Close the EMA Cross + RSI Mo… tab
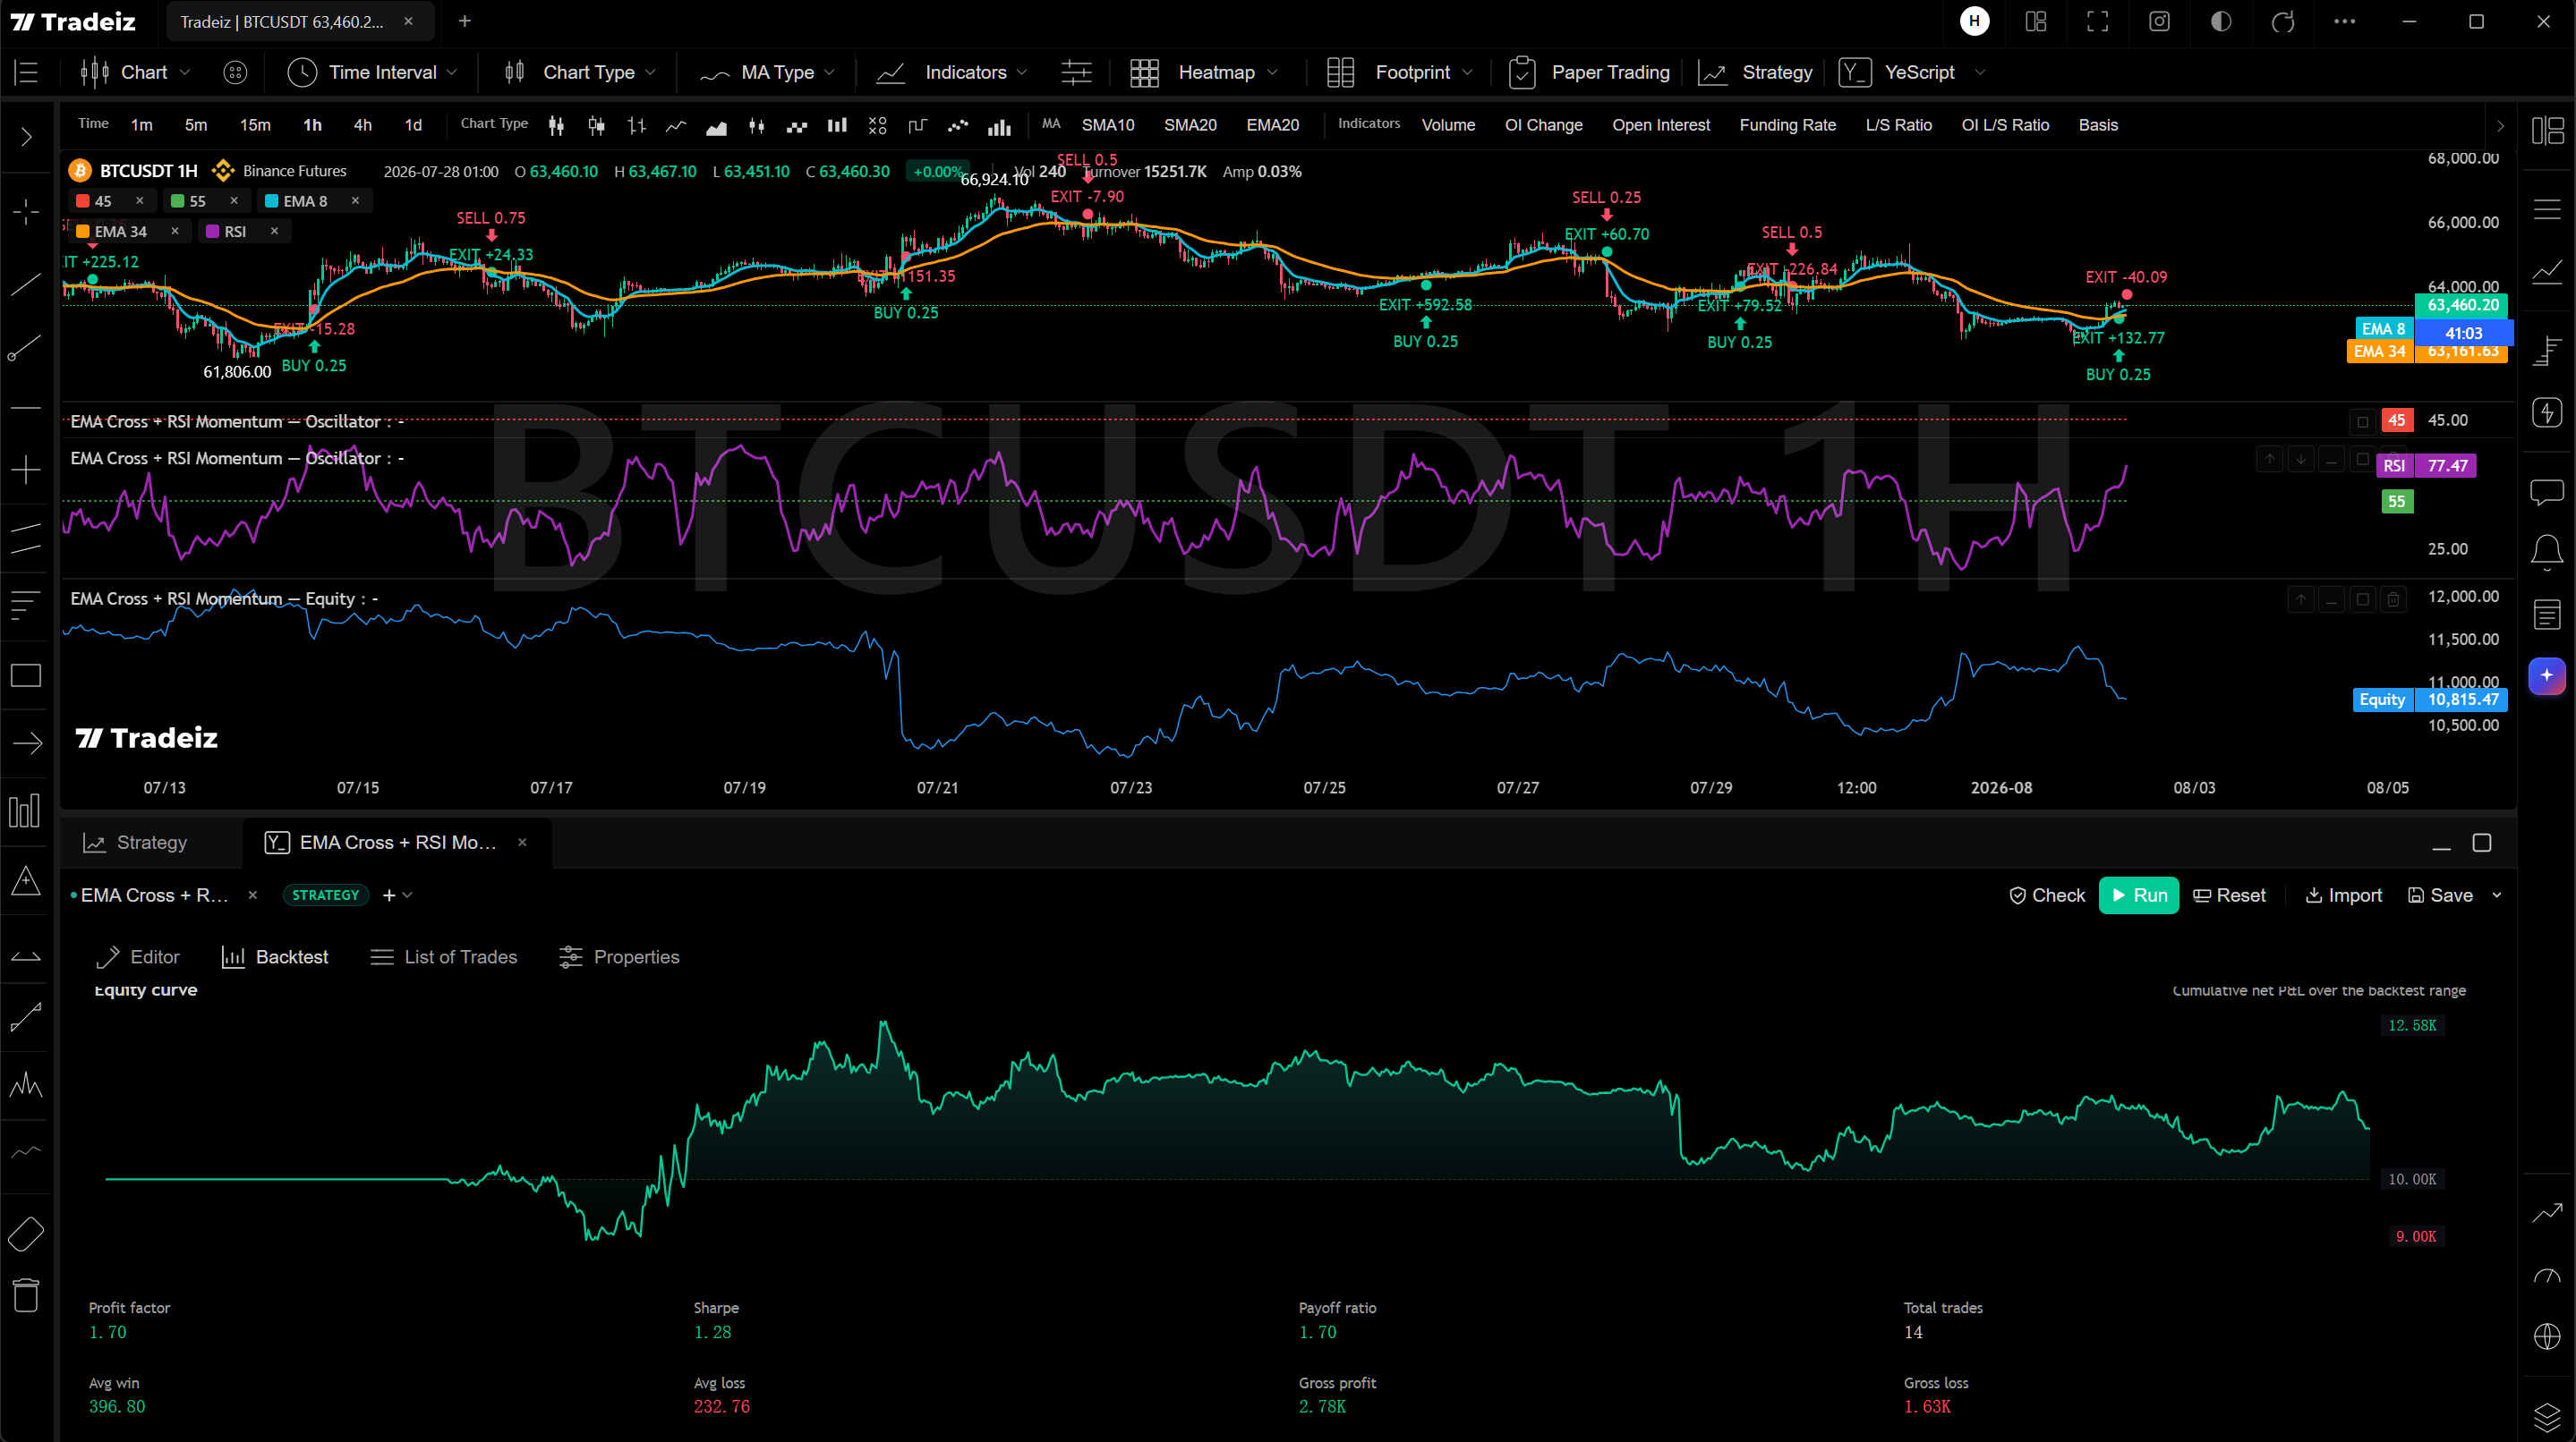The image size is (2576, 1442). [x=522, y=843]
